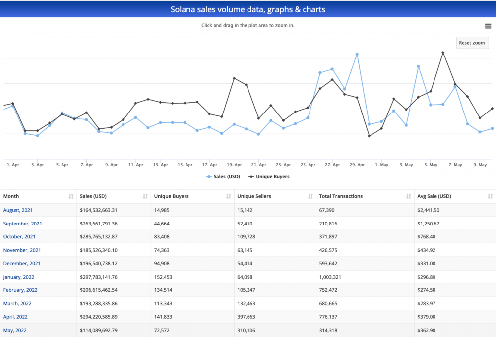Select unique sellers value 397,663
This screenshot has width=496, height=338.
click(x=246, y=317)
